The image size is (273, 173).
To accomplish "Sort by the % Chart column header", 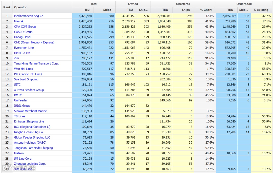I will 205,10.
